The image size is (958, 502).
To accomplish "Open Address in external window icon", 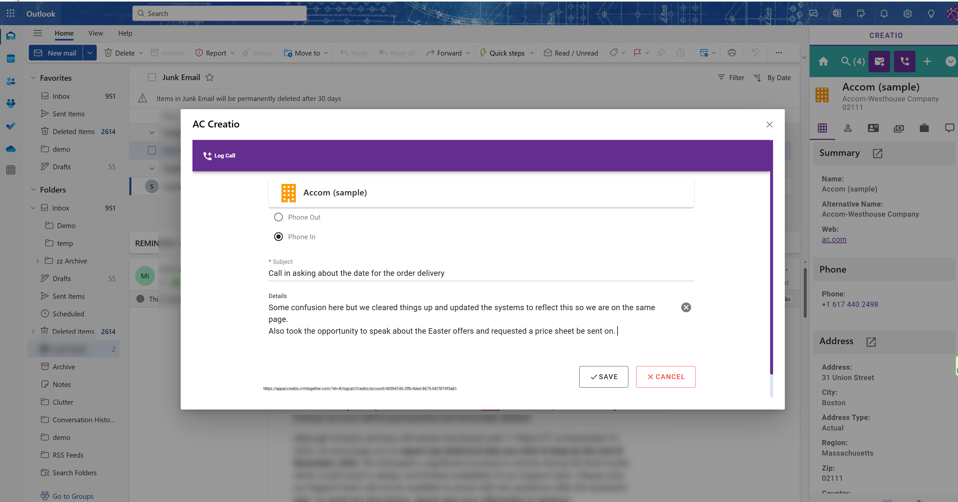I will 871,342.
